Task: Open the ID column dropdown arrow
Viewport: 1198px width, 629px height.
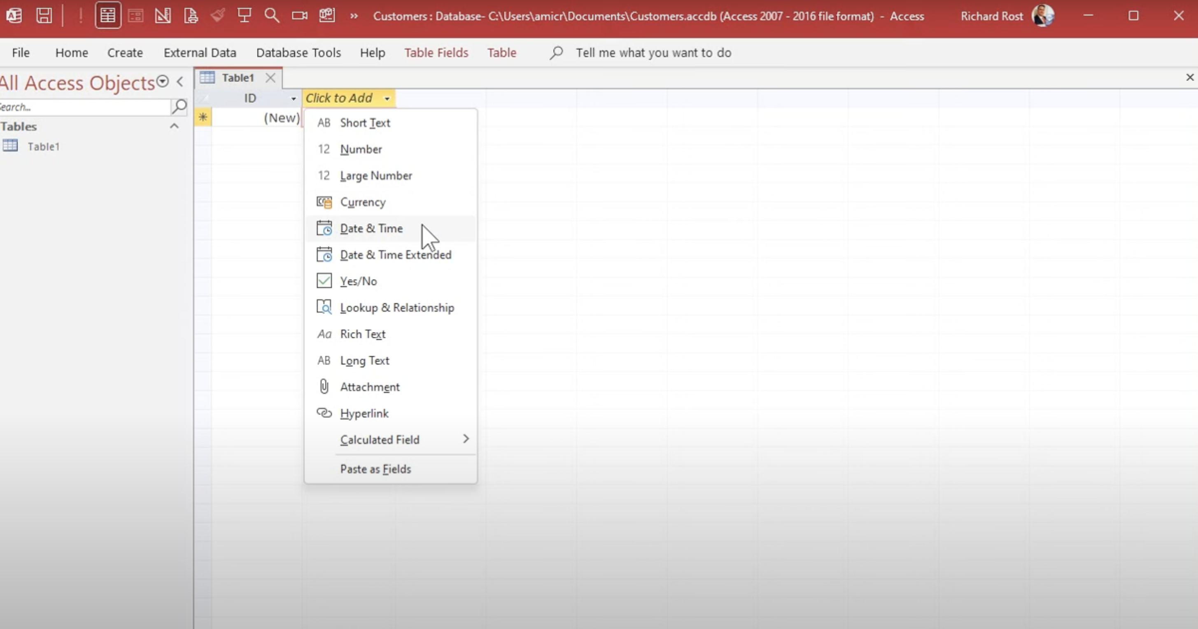Action: pyautogui.click(x=293, y=98)
